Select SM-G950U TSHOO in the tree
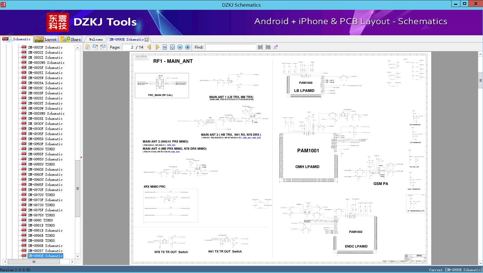The width and height of the screenshot is (483, 273). 41,149
